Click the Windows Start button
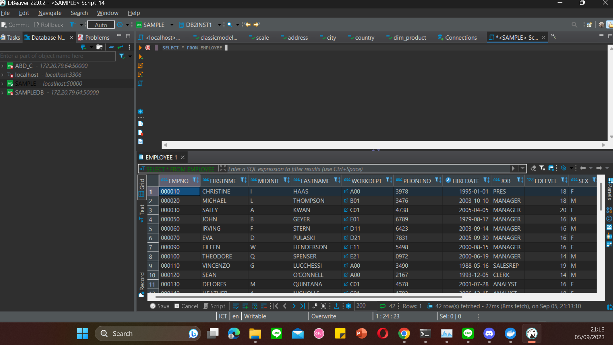 coord(83,333)
